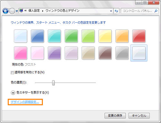Select the teal color swatch

54,36
